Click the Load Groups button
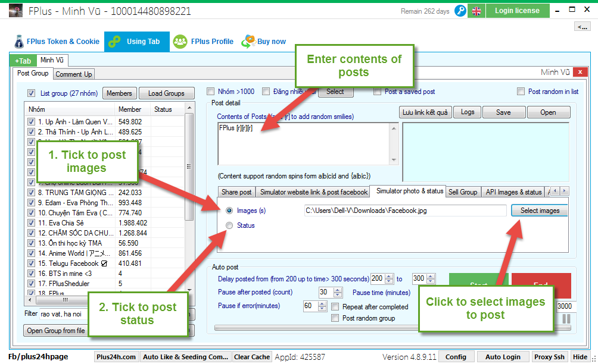 click(x=166, y=93)
